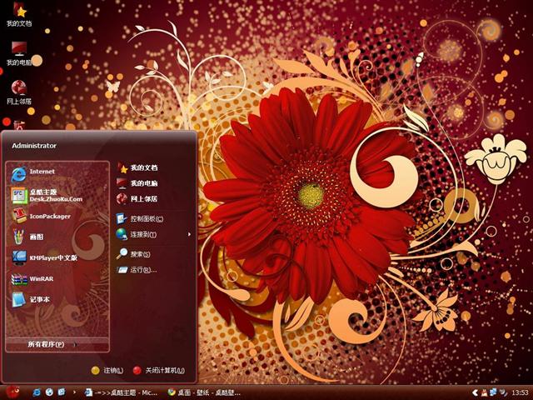Open 记事本 notepad

tap(57, 300)
